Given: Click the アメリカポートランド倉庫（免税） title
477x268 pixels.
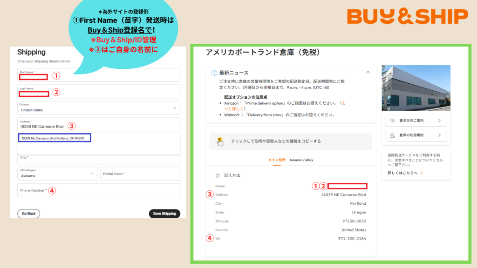Looking at the screenshot, I should click(263, 52).
